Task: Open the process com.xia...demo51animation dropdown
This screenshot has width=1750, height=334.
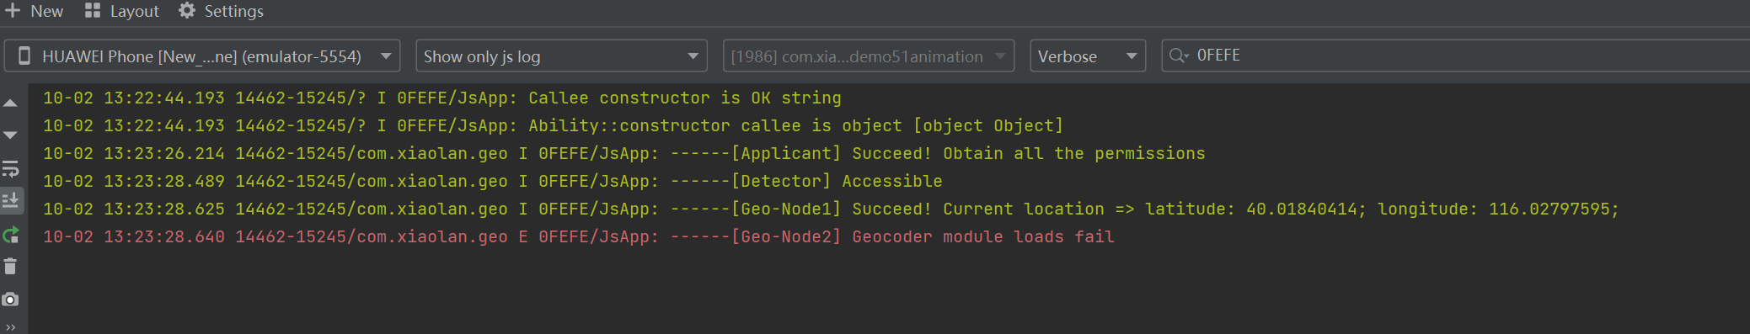Action: 869,56
